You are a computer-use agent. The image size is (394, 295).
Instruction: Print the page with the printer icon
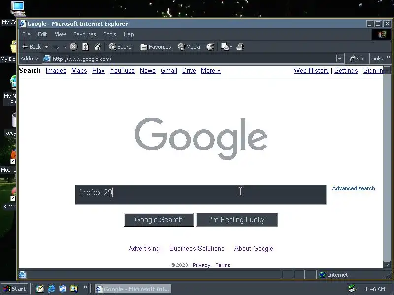pos(240,47)
